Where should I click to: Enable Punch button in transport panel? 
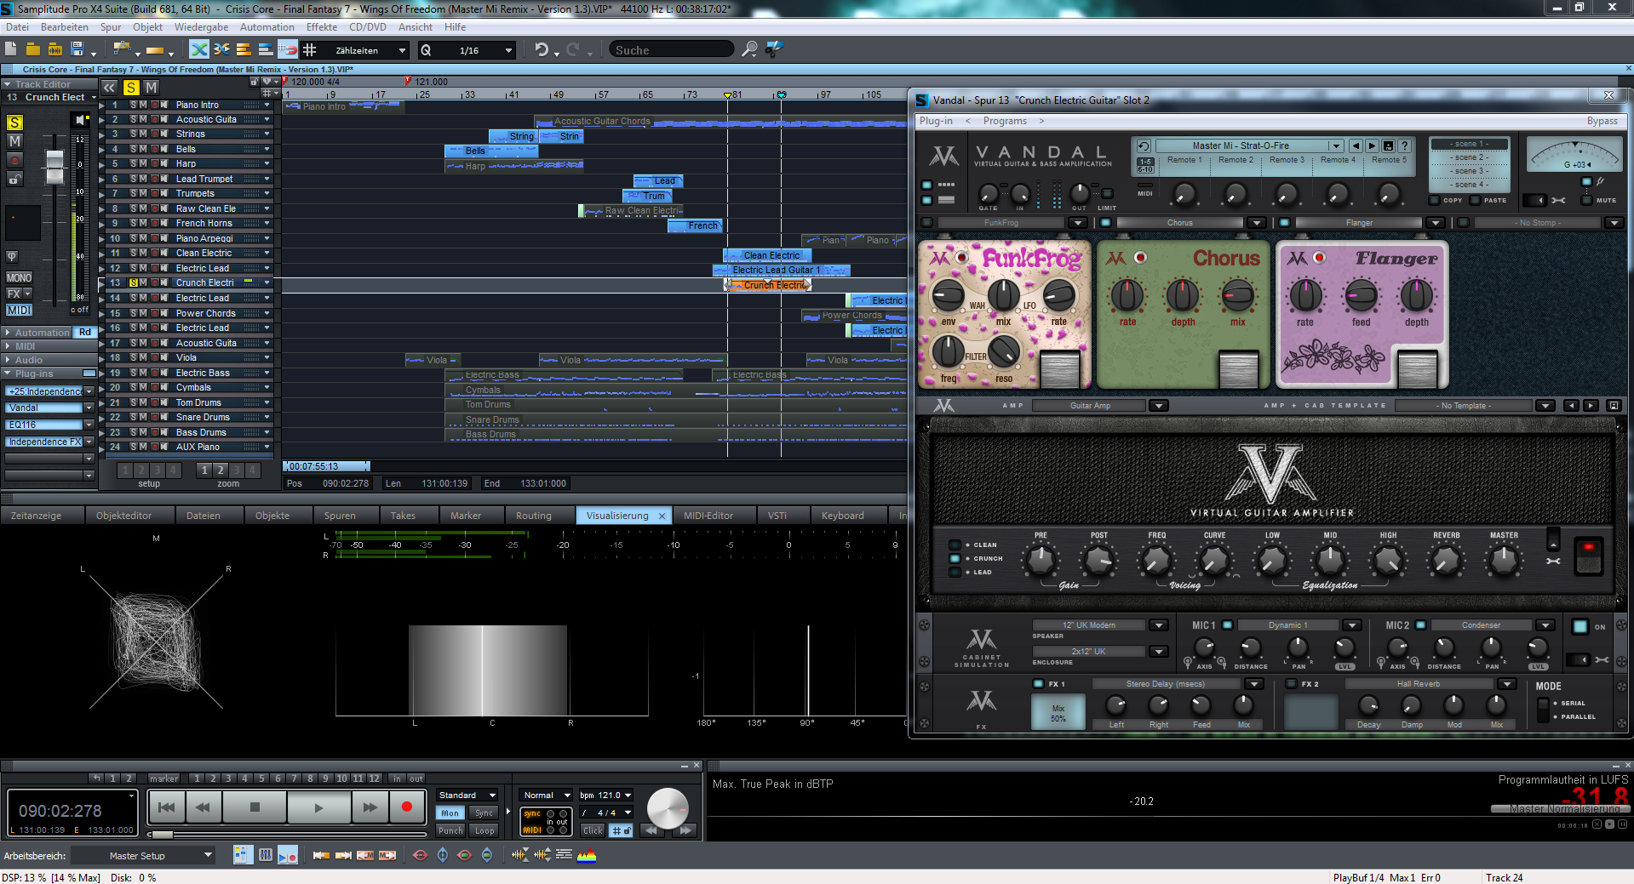pos(450,830)
